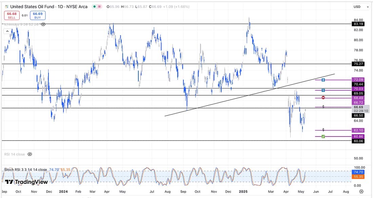Click the green checkmark marker at 60.86
This screenshot has width=373, height=198.
[323, 137]
